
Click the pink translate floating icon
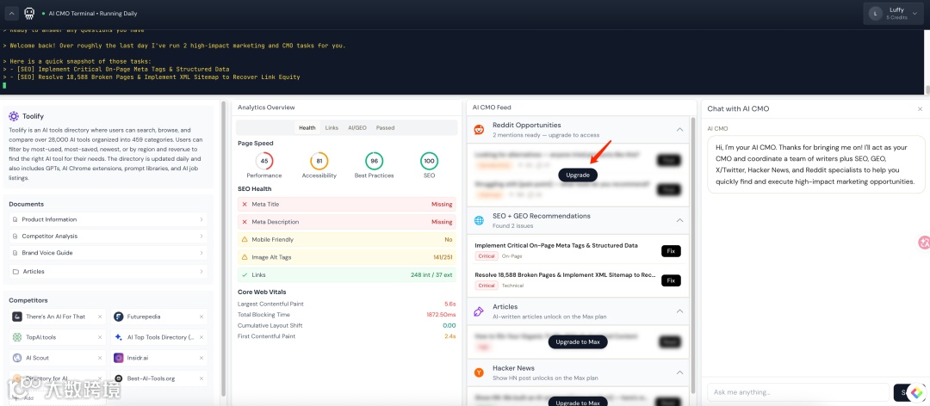[x=924, y=242]
